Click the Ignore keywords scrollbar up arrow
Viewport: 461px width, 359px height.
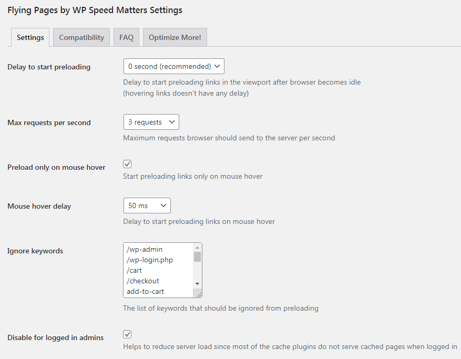click(197, 248)
